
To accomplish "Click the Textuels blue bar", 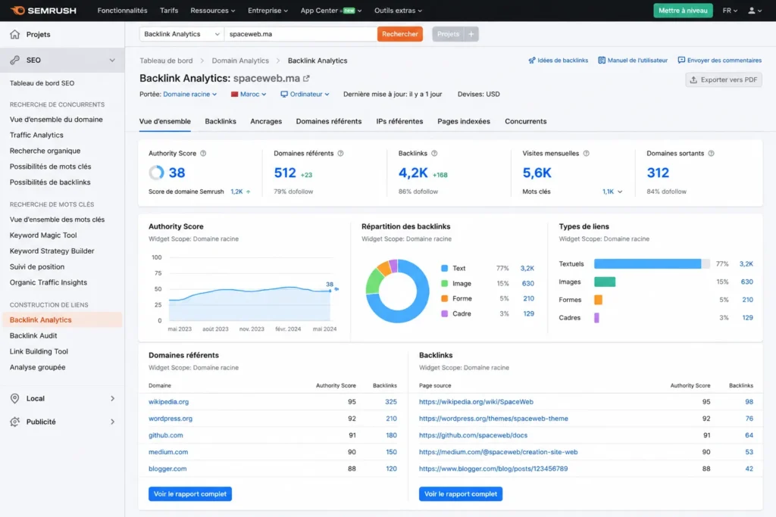I will pyautogui.click(x=647, y=264).
